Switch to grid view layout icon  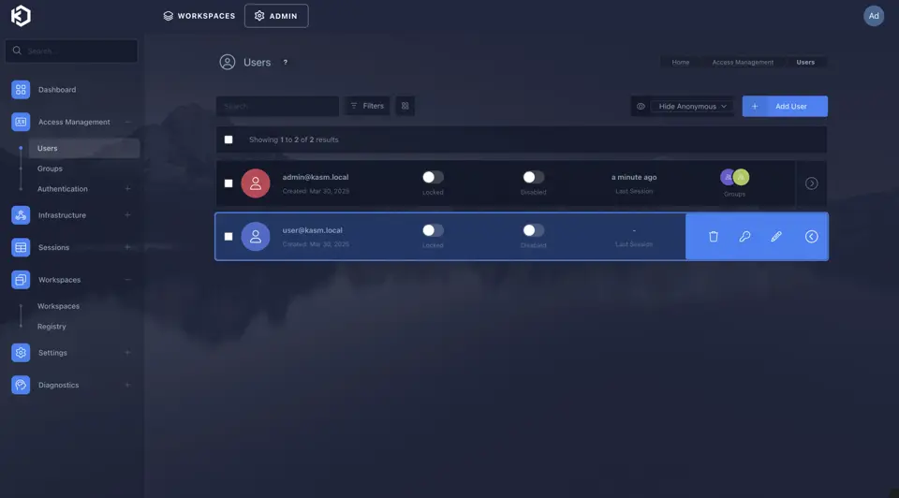405,106
